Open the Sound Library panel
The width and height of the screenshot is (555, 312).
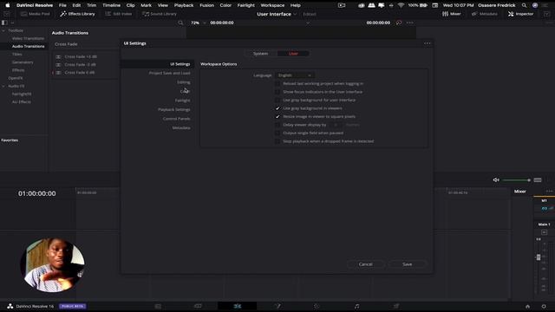[160, 14]
